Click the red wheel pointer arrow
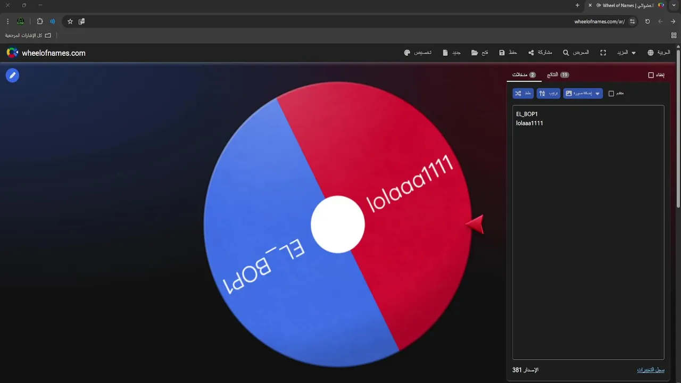 475,224
